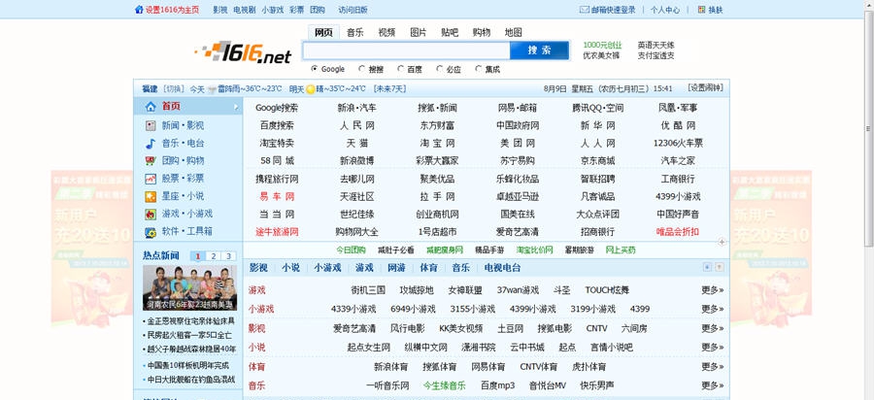
Task: Select page 2 of 热点新闻
Action: [214, 256]
